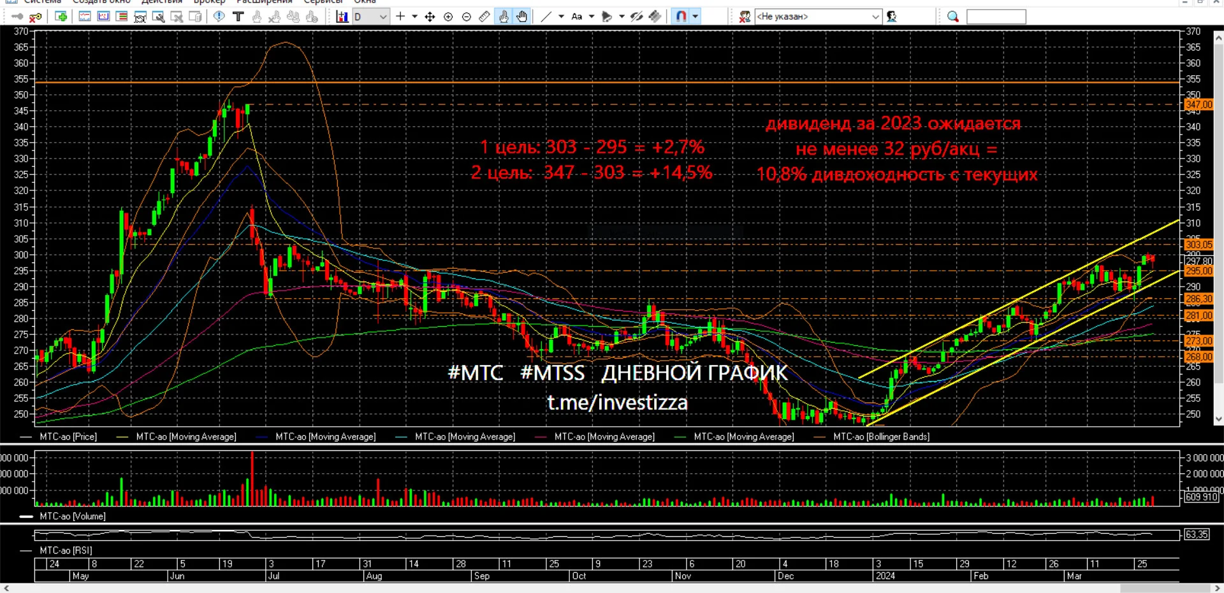This screenshot has width=1224, height=593.
Task: Toggle the magnet snap mode button
Action: coord(681,17)
